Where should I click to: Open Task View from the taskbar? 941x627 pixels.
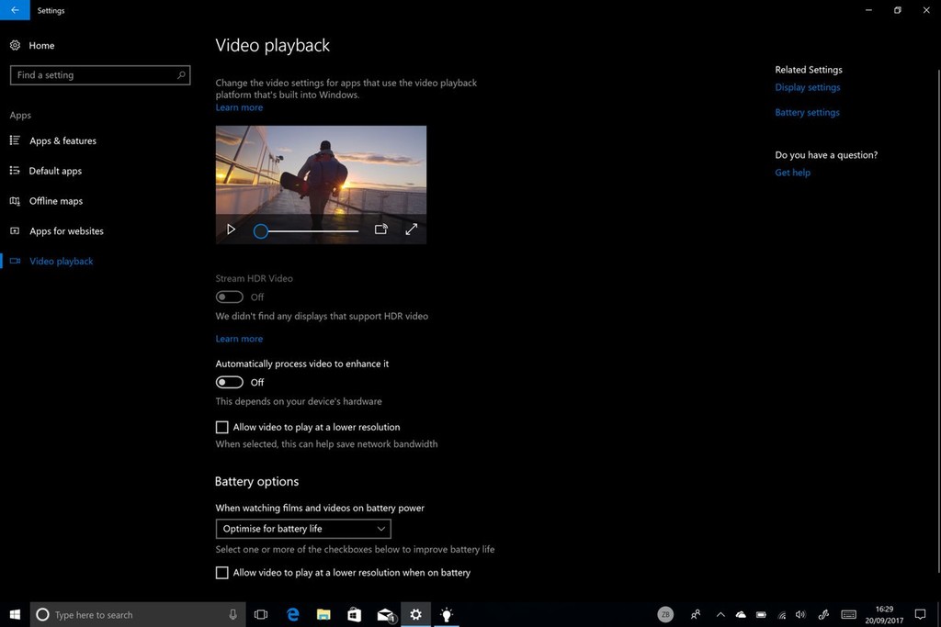pos(261,614)
